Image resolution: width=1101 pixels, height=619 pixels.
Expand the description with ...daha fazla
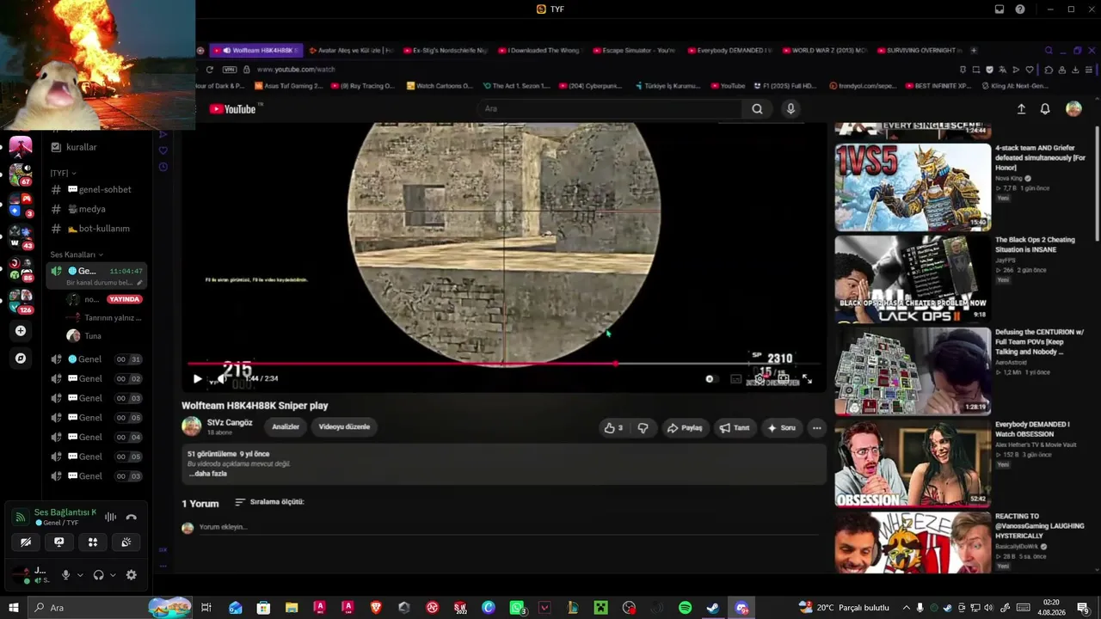[208, 474]
